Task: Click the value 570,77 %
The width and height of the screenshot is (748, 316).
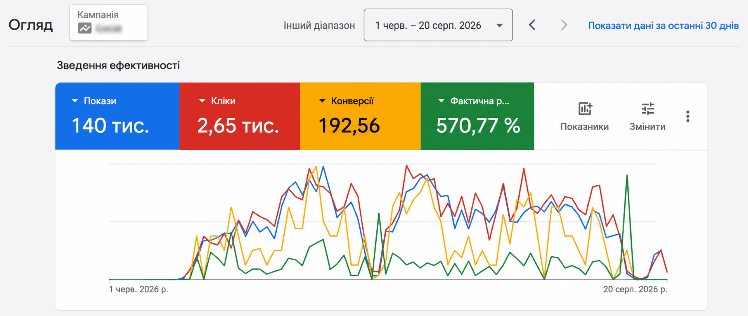Action: tap(478, 126)
